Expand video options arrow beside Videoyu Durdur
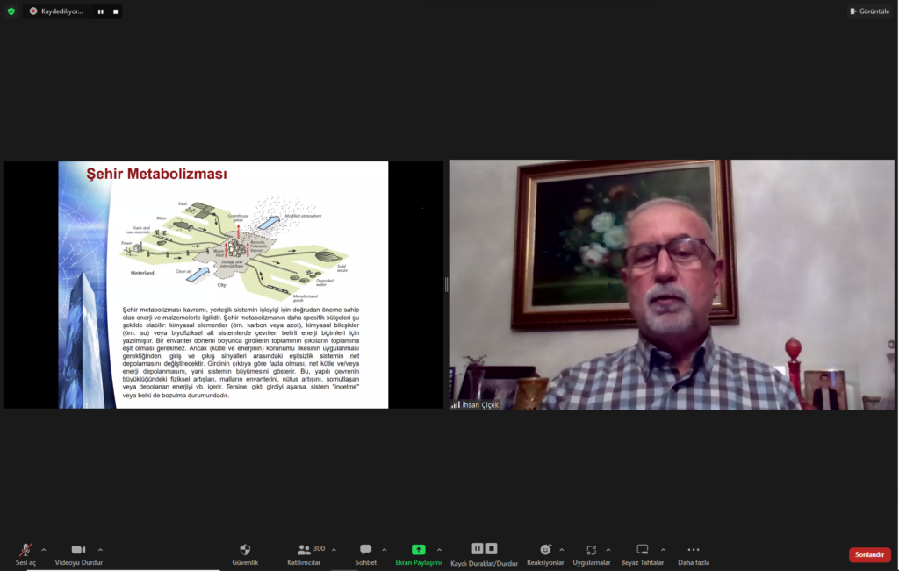Viewport: 899px width, 571px height. [x=100, y=550]
